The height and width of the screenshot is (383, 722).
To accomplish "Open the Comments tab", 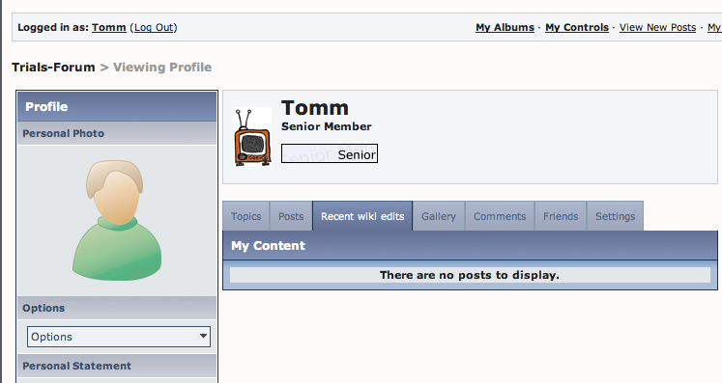I will [x=500, y=216].
